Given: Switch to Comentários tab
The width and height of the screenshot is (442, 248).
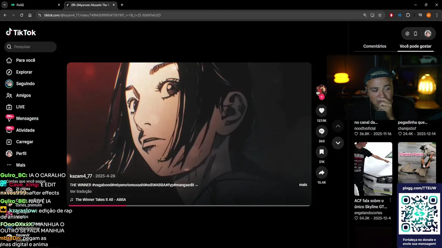Looking at the screenshot, I should [375, 46].
